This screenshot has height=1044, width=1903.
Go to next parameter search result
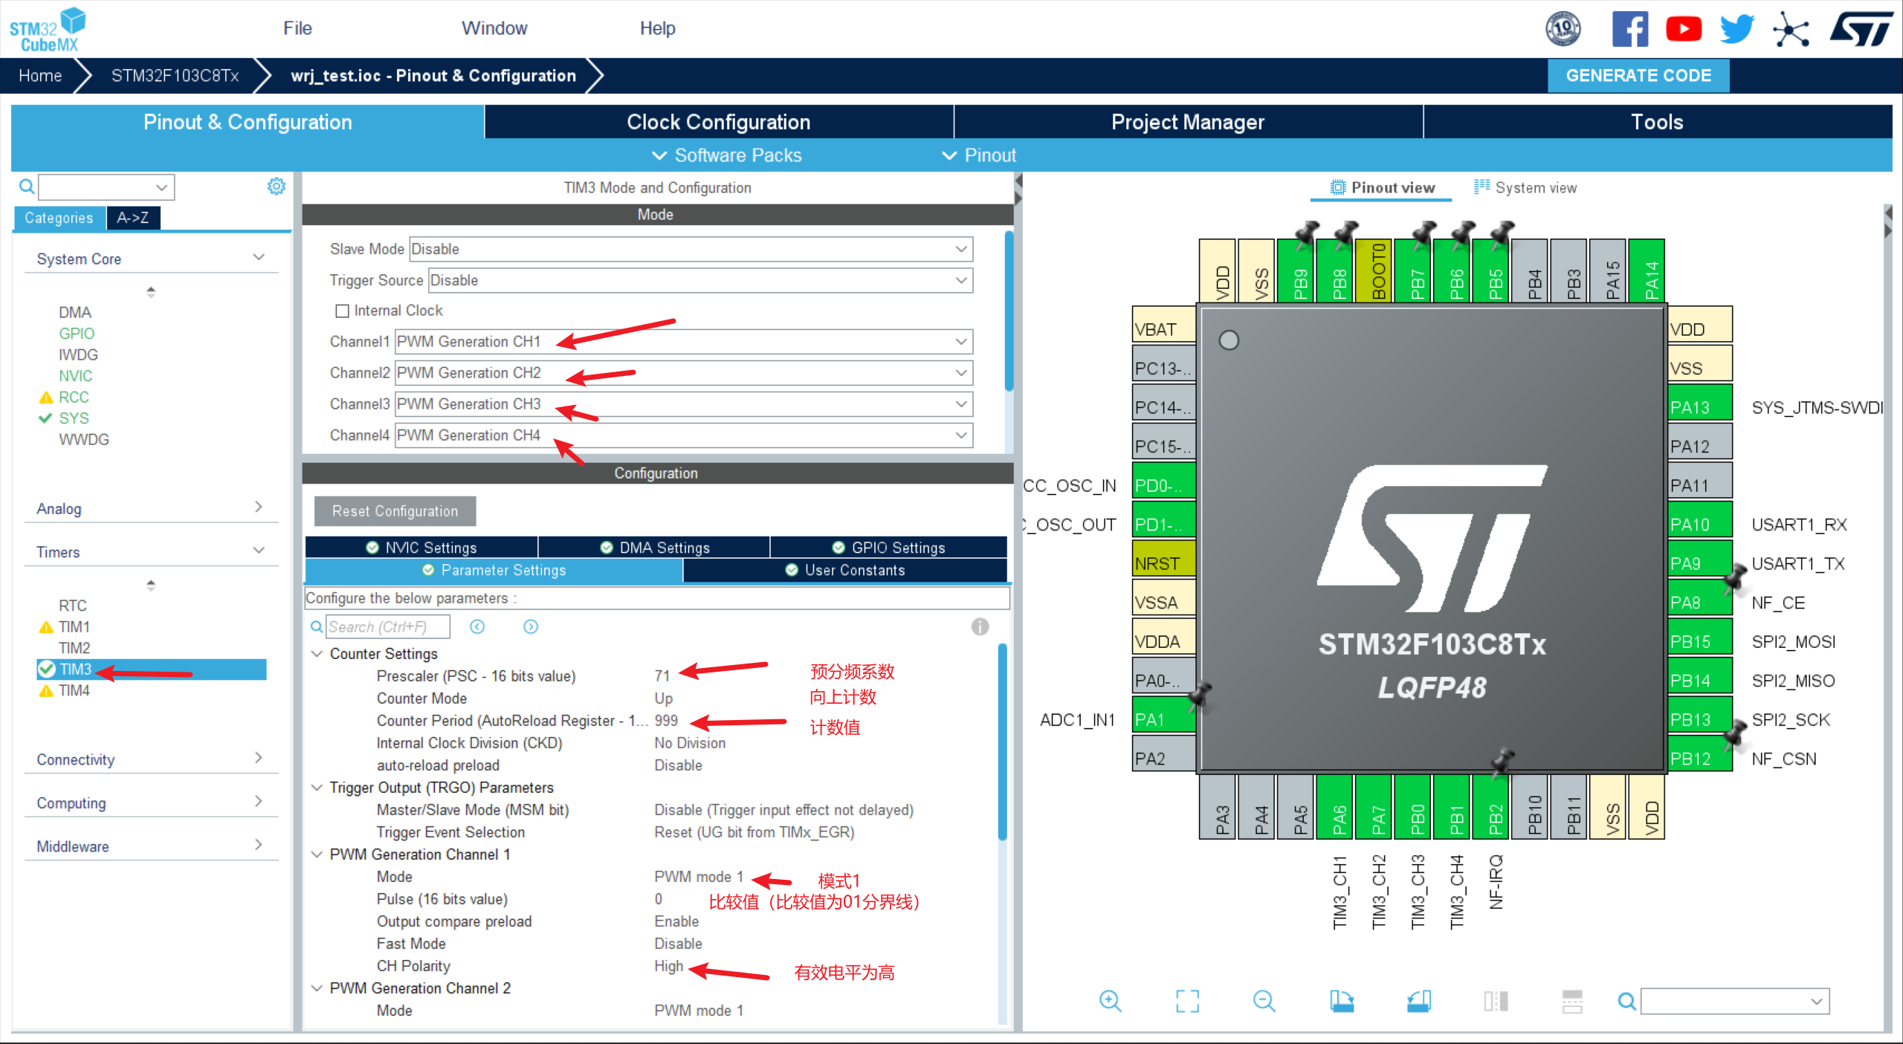[531, 626]
